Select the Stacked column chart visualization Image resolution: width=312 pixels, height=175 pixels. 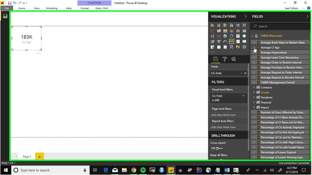pyautogui.click(x=219, y=25)
